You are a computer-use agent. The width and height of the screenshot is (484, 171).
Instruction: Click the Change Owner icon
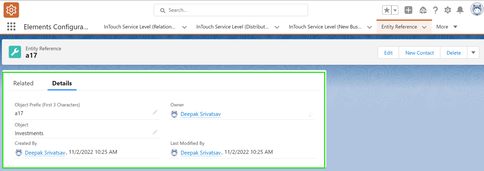point(310,114)
